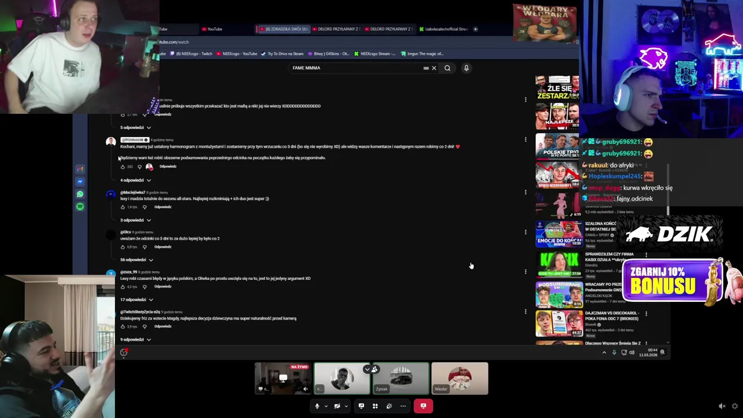Open the POLSKIE TRIO video thumbnail
This screenshot has width=743, height=418.
click(557, 146)
